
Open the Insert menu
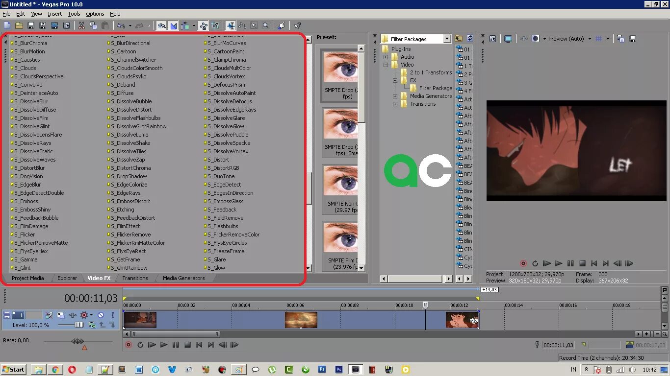point(54,14)
